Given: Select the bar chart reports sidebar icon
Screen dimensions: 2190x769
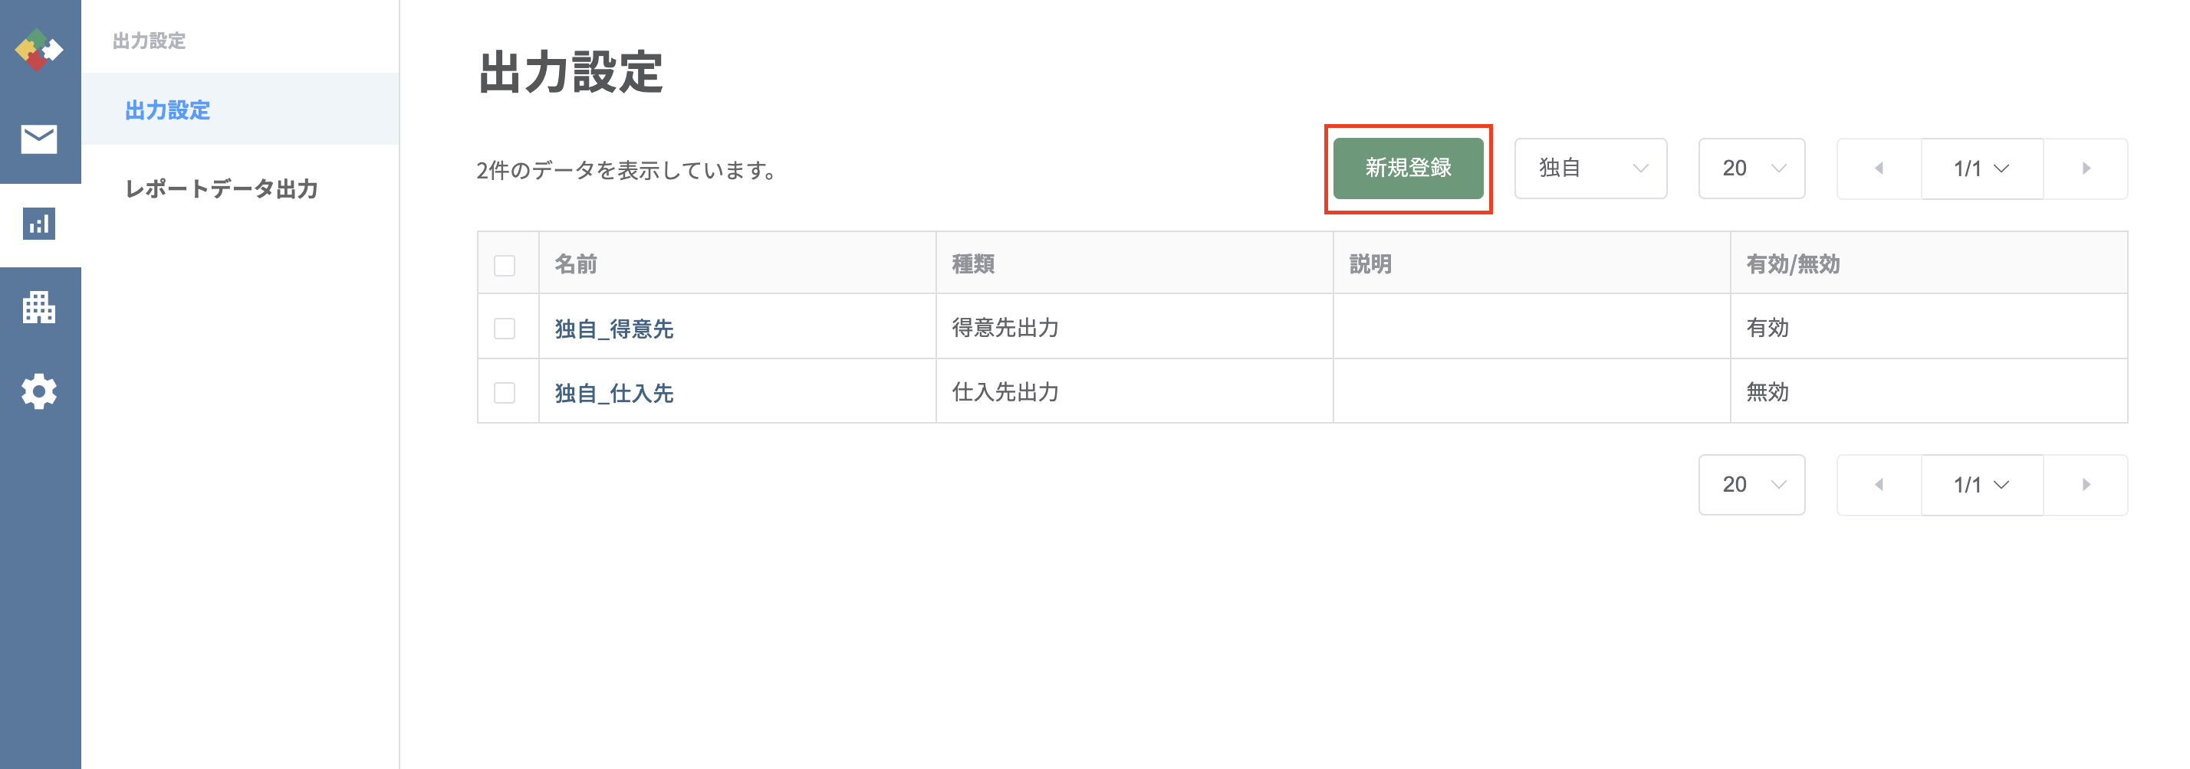Looking at the screenshot, I should [x=39, y=224].
